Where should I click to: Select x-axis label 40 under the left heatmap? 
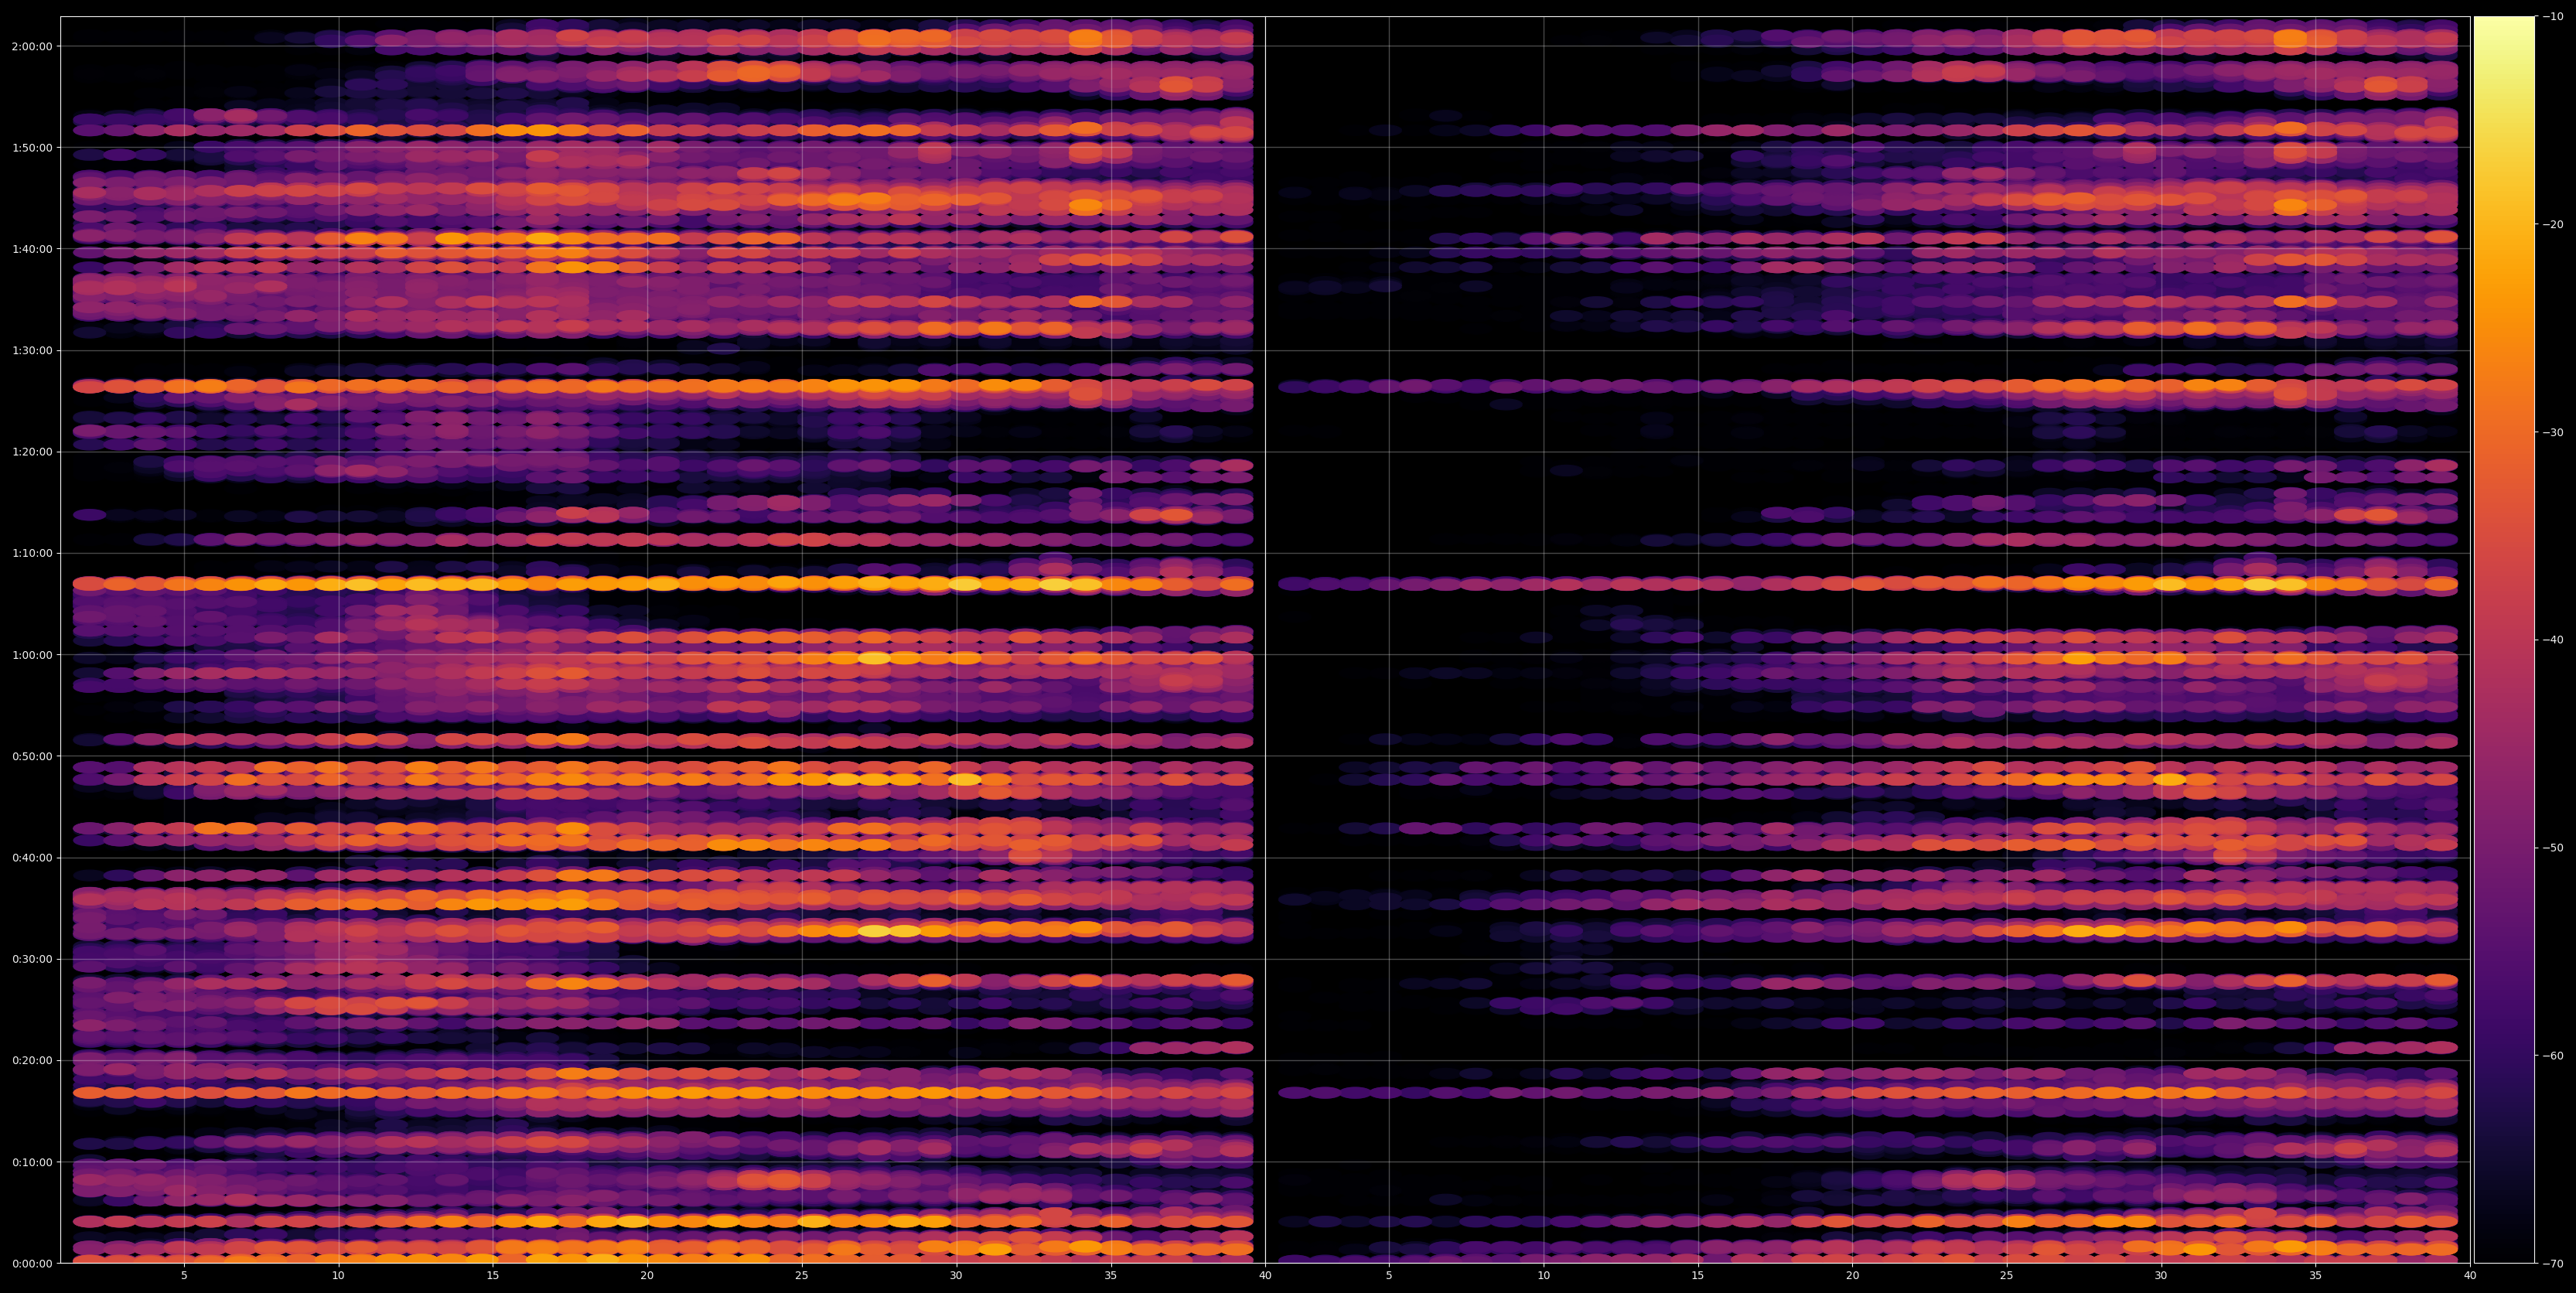pos(1265,1276)
